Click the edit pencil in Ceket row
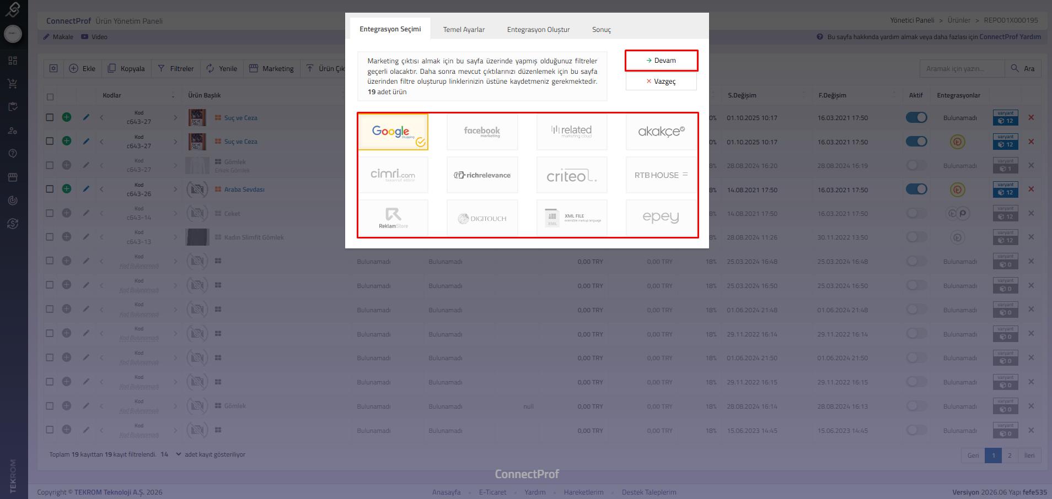Screen dimensions: 1052x499 pyautogui.click(x=86, y=213)
